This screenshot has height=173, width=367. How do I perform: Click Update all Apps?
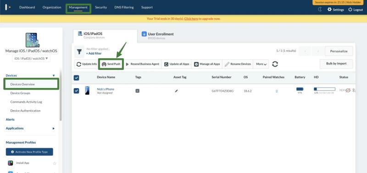tap(177, 64)
